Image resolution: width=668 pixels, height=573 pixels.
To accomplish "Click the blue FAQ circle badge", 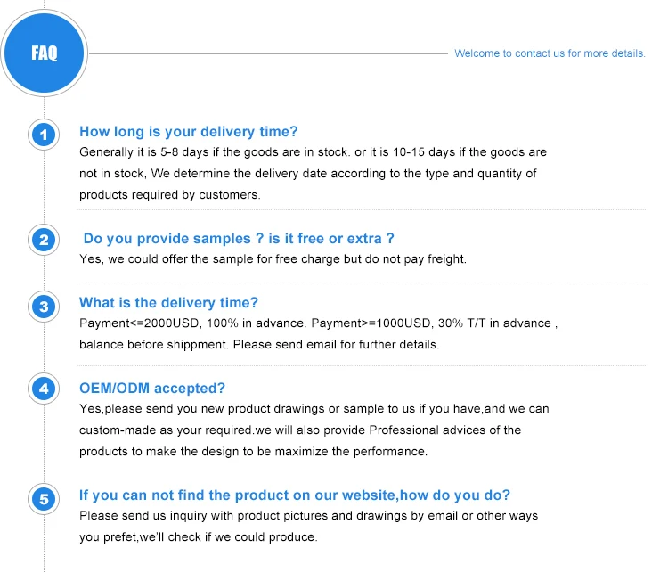I will [45, 53].
